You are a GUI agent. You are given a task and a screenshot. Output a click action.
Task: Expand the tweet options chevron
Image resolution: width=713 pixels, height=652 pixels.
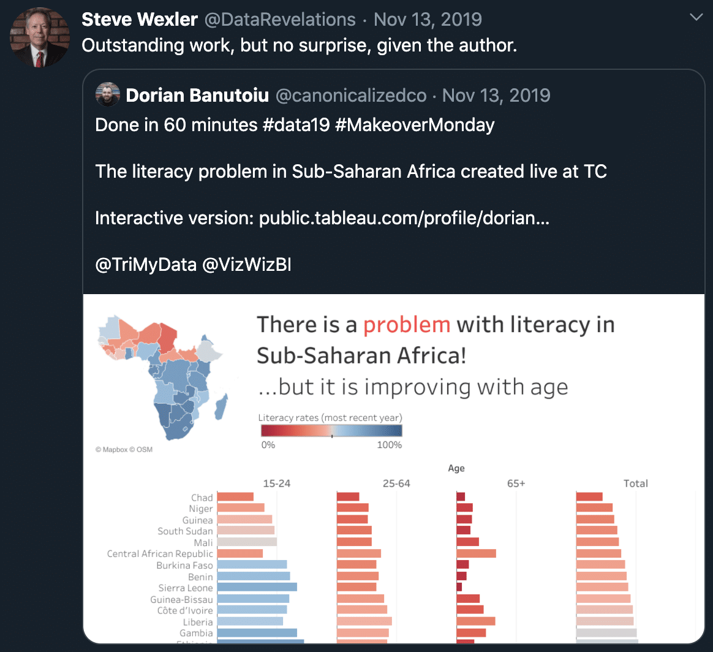point(696,17)
